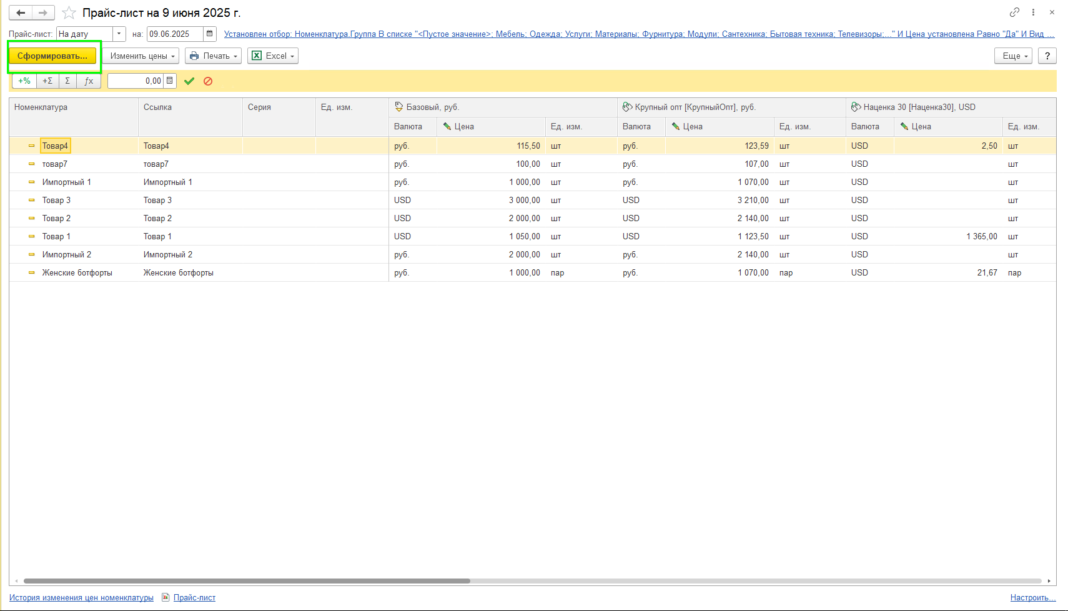1068x611 pixels.
Task: Open the Еще menu
Action: [1014, 56]
